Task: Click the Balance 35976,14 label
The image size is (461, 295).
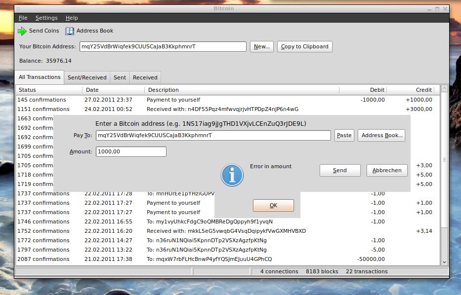Action: tap(45, 61)
